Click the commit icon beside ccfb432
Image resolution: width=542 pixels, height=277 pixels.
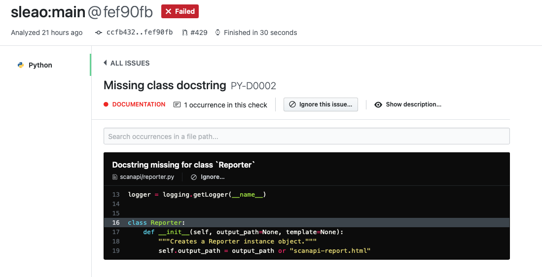point(99,33)
